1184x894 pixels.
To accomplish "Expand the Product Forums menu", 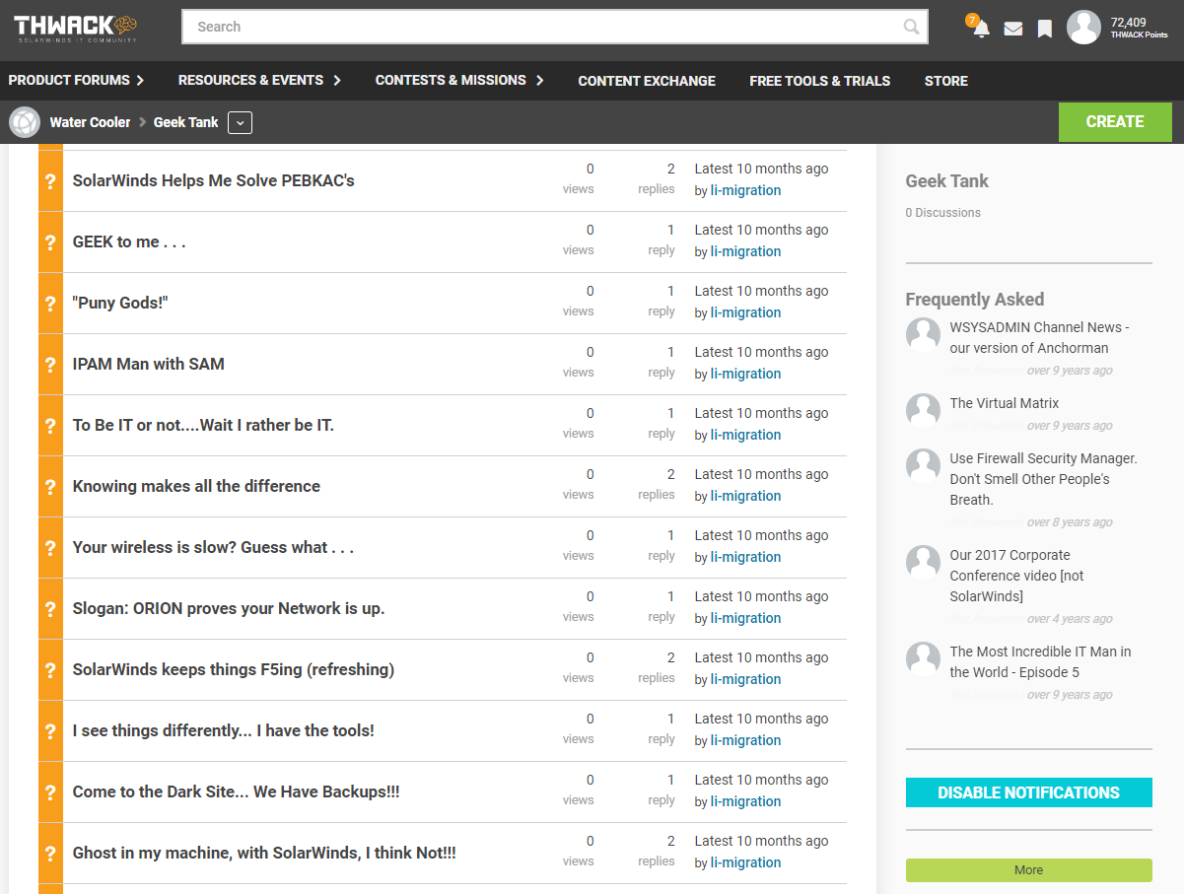I will pos(77,81).
